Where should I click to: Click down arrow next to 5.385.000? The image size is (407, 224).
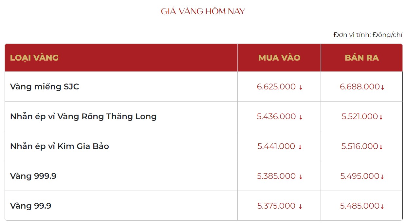coord(301,177)
